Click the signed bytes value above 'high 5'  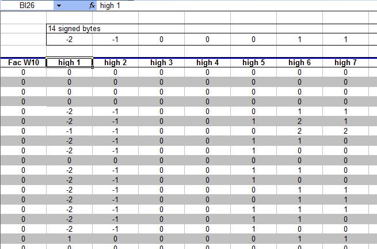253,39
